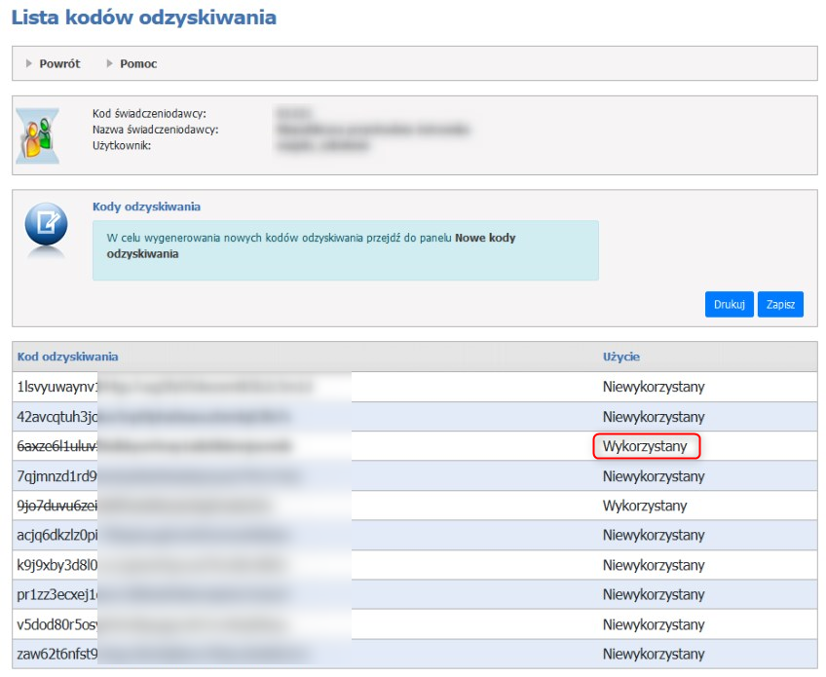Select the crossed-out code starting with 6axze6l1uluv

[x=57, y=446]
